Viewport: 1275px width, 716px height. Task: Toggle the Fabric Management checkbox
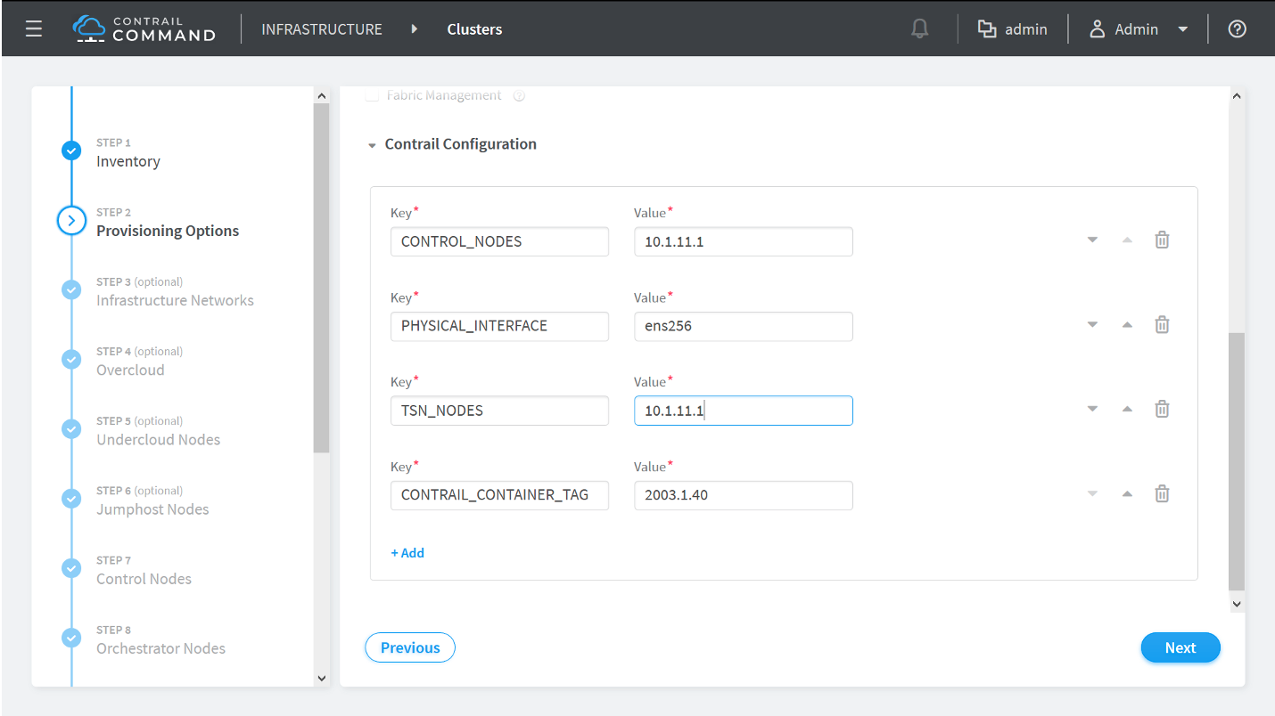[372, 95]
